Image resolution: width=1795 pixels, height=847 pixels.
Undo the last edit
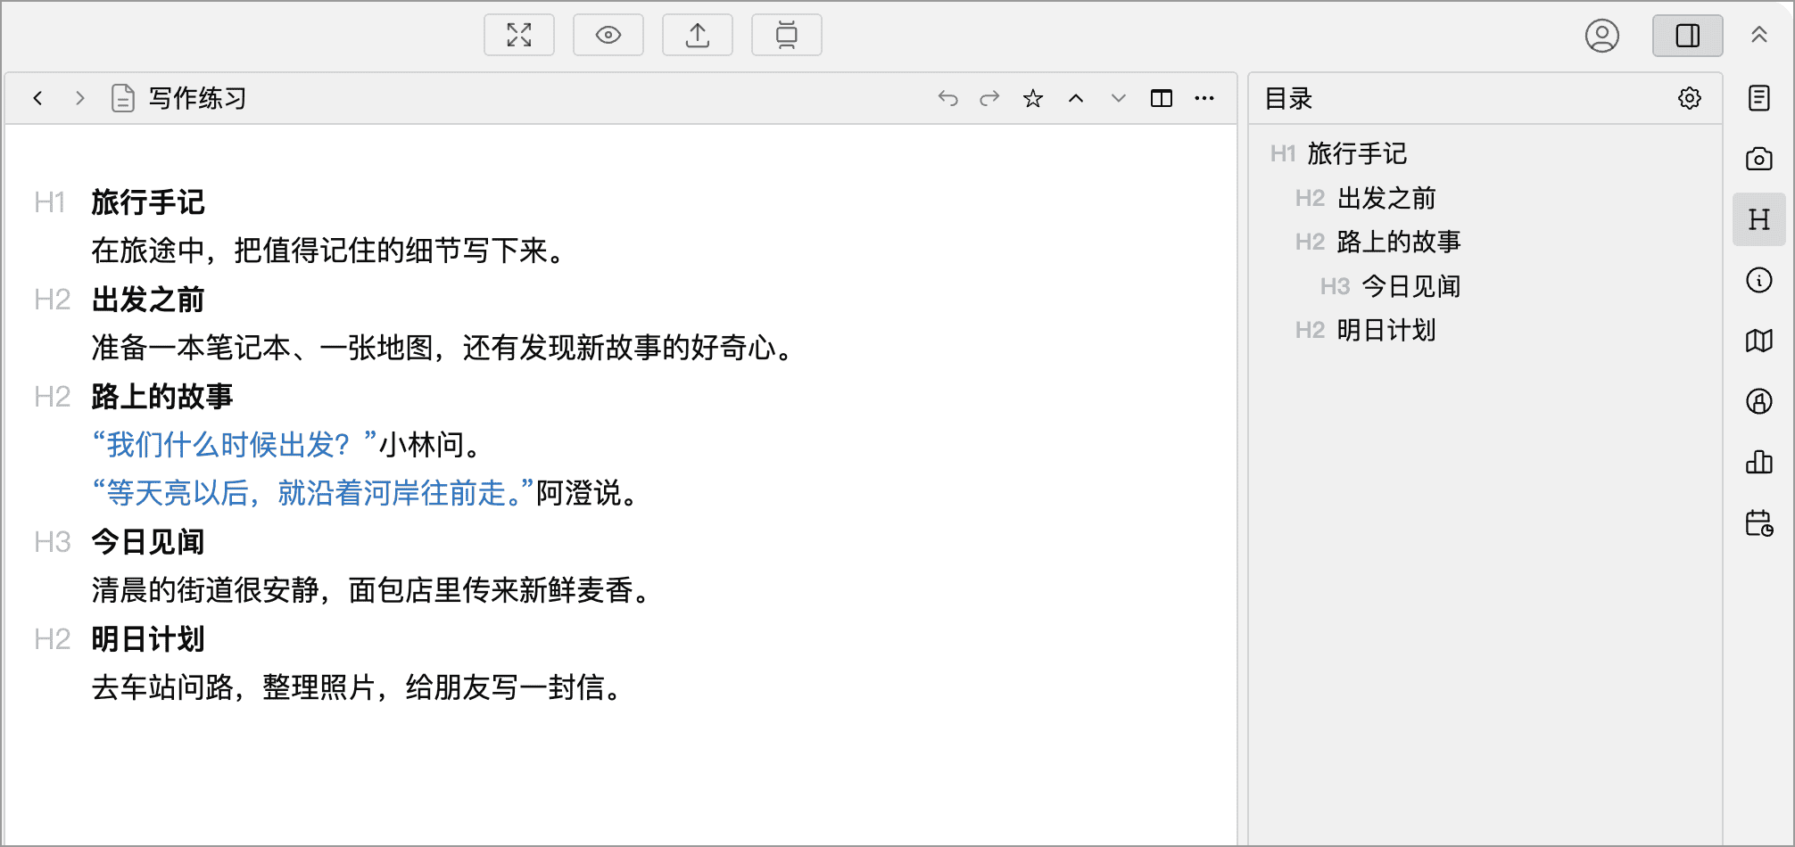[948, 98]
